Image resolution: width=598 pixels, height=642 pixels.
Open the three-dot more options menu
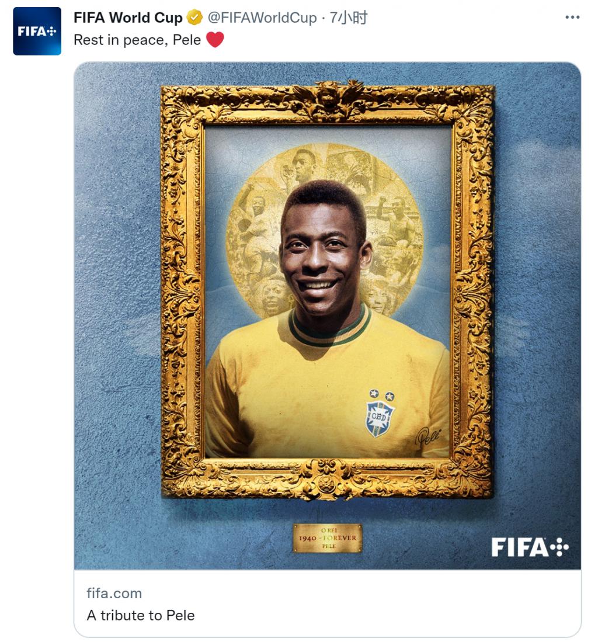coord(572,17)
